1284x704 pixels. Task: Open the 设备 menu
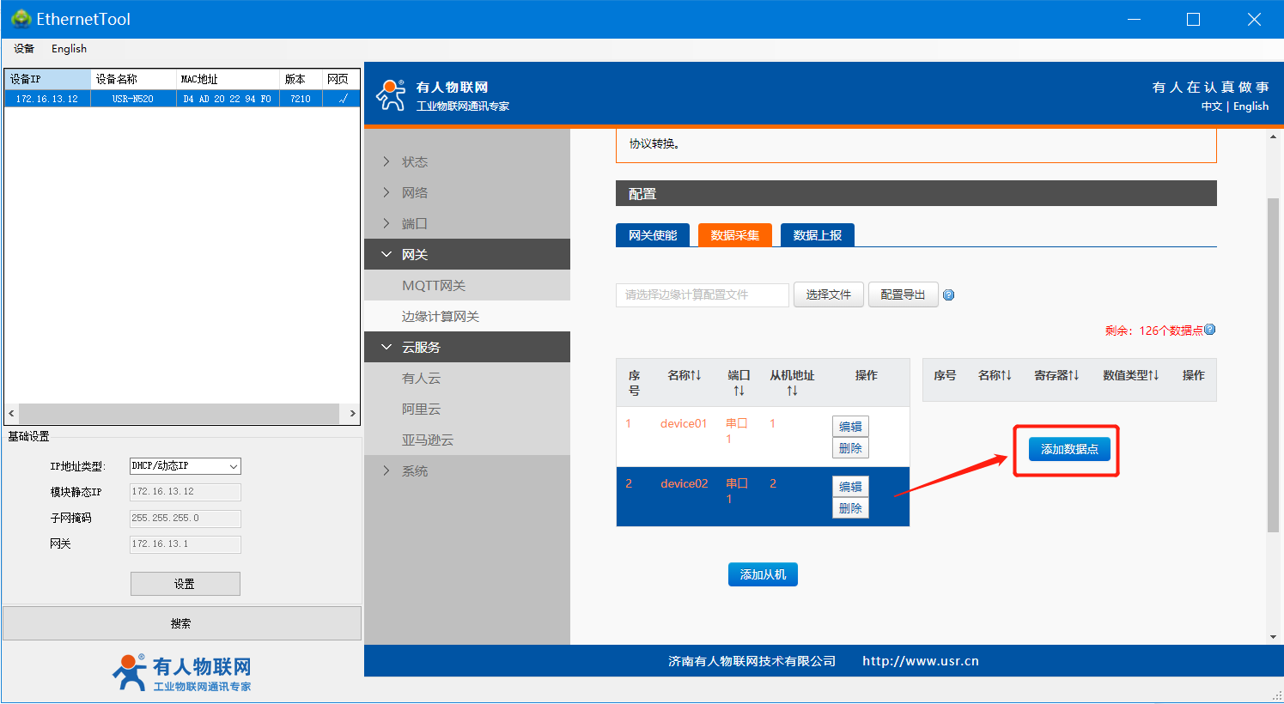click(24, 49)
